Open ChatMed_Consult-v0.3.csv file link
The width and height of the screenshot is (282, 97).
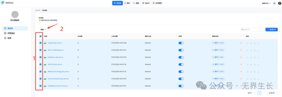click(x=58, y=86)
